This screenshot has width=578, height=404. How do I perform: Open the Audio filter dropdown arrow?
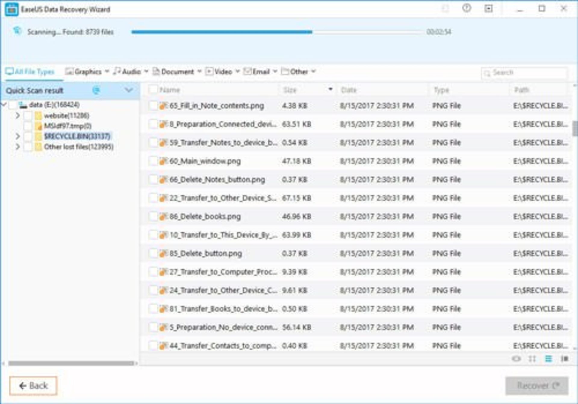tap(146, 72)
